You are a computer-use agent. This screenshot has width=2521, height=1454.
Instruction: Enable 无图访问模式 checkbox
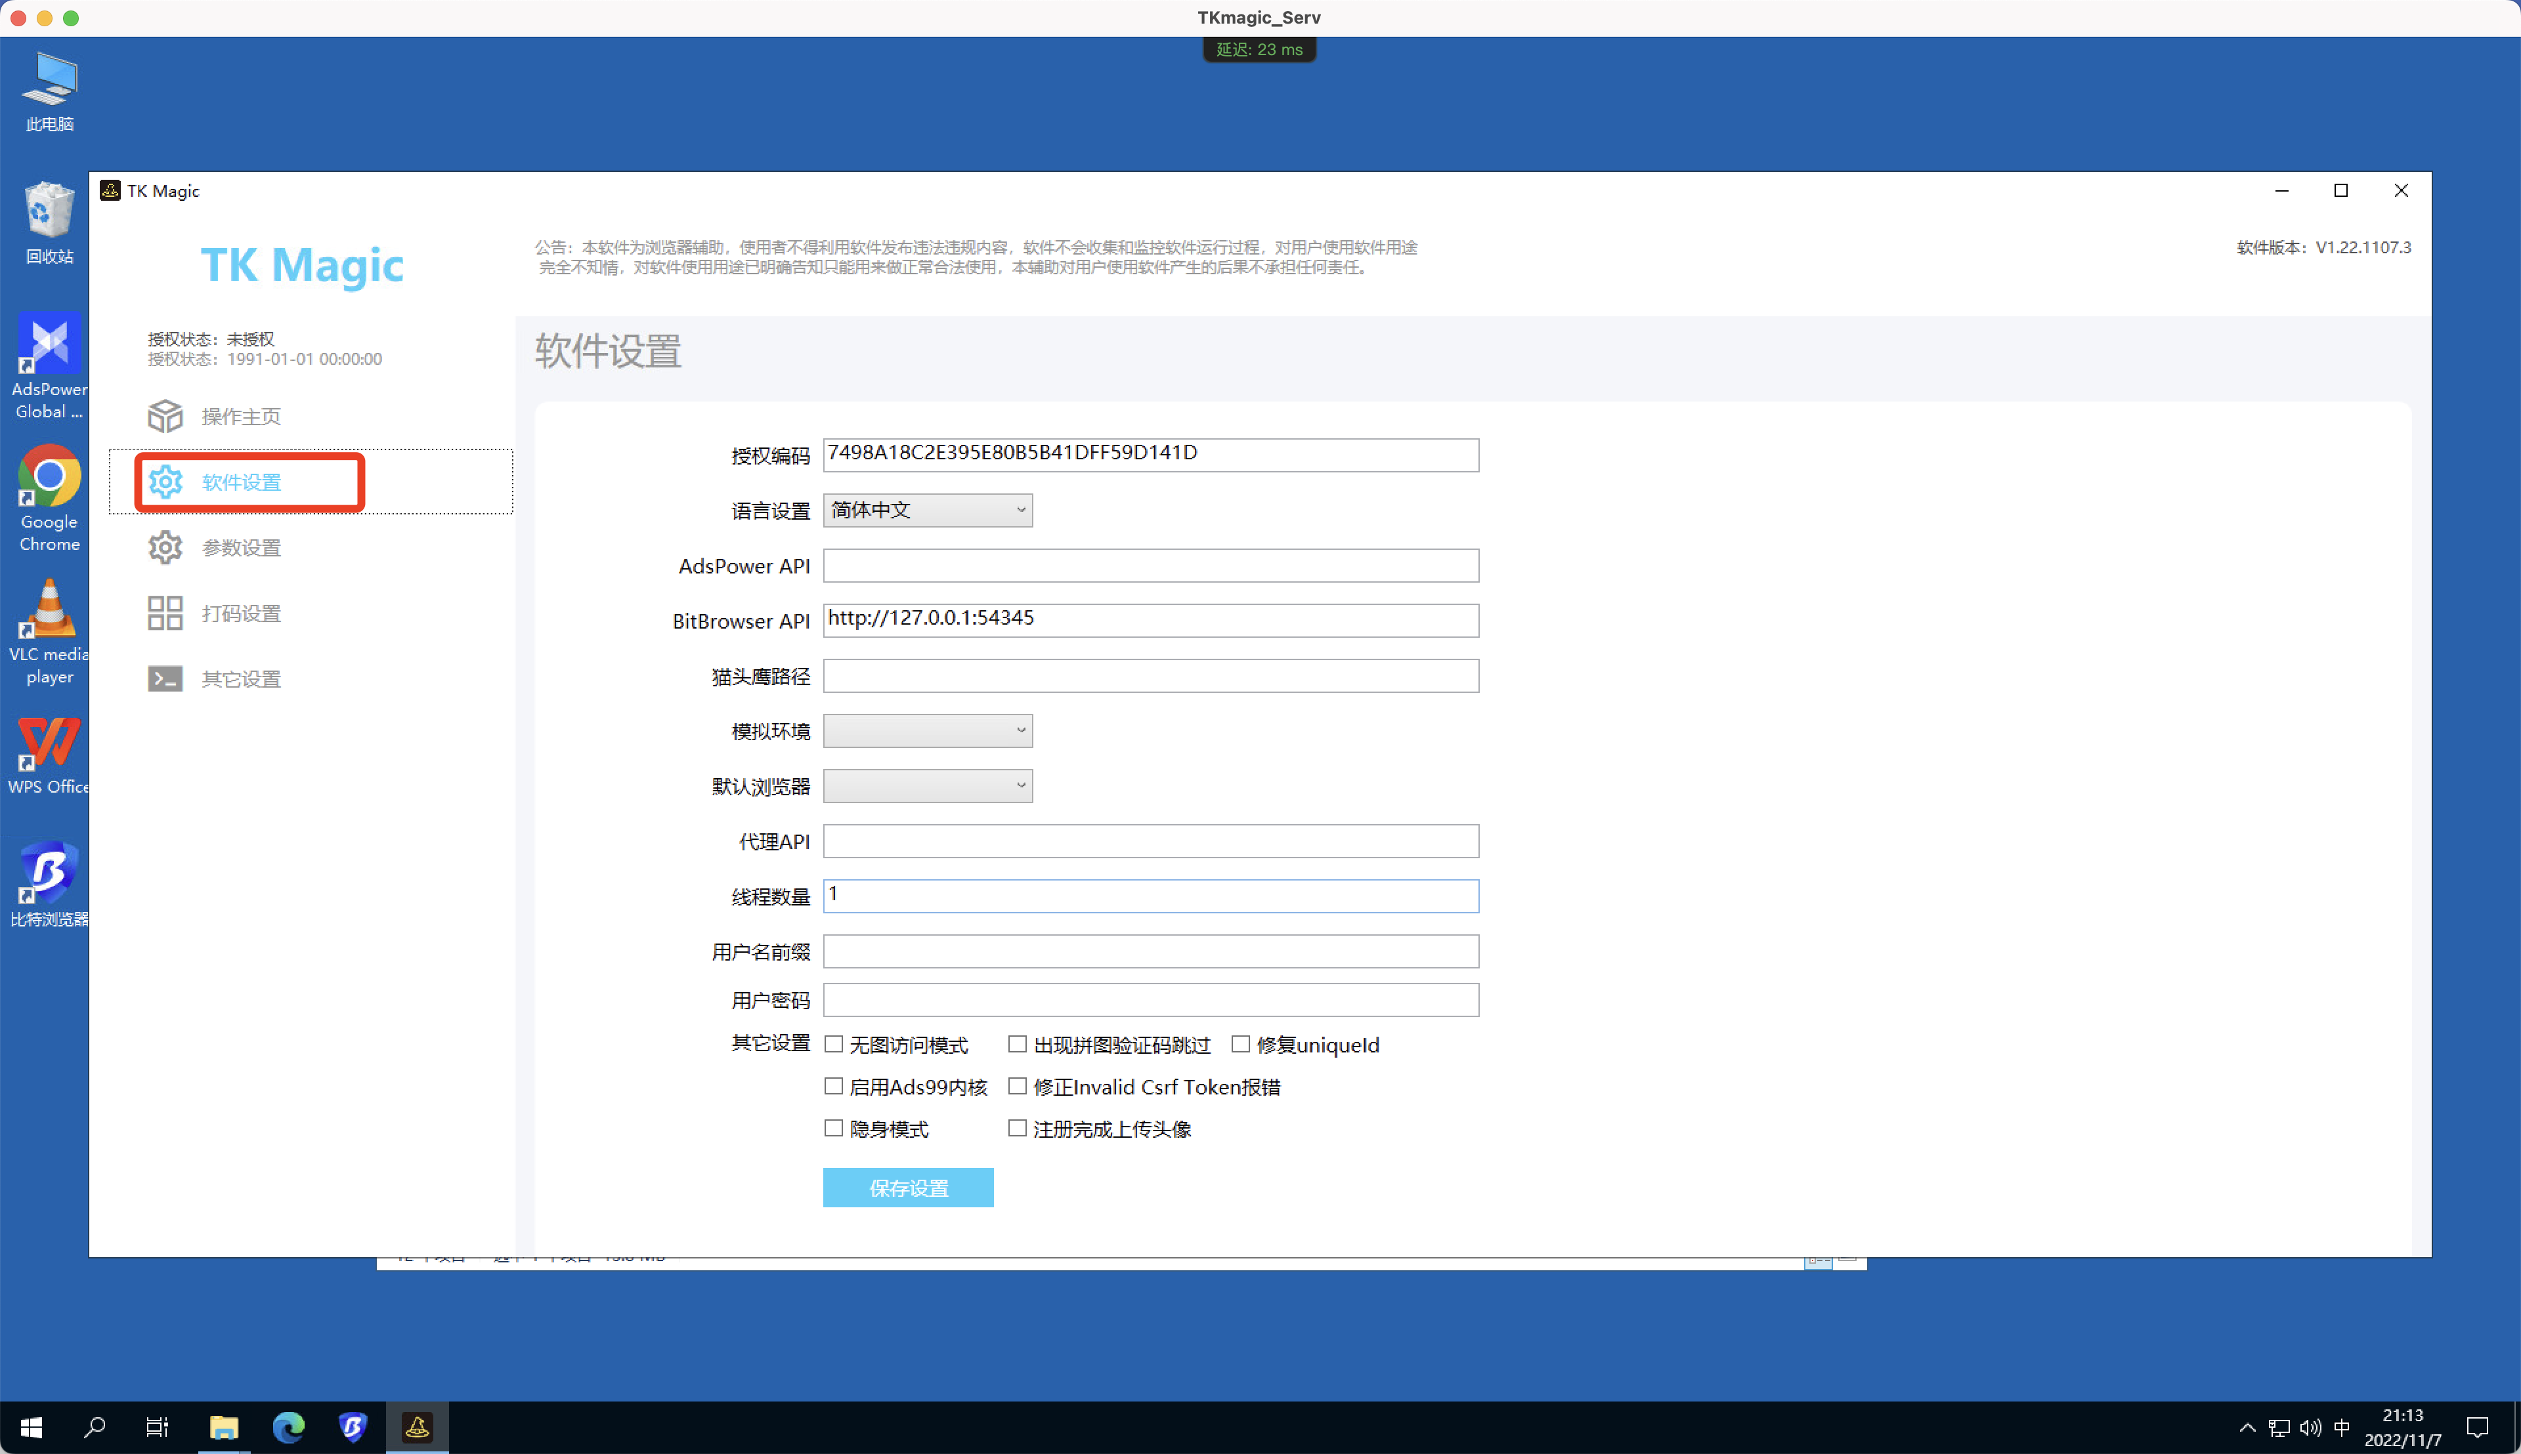835,1043
